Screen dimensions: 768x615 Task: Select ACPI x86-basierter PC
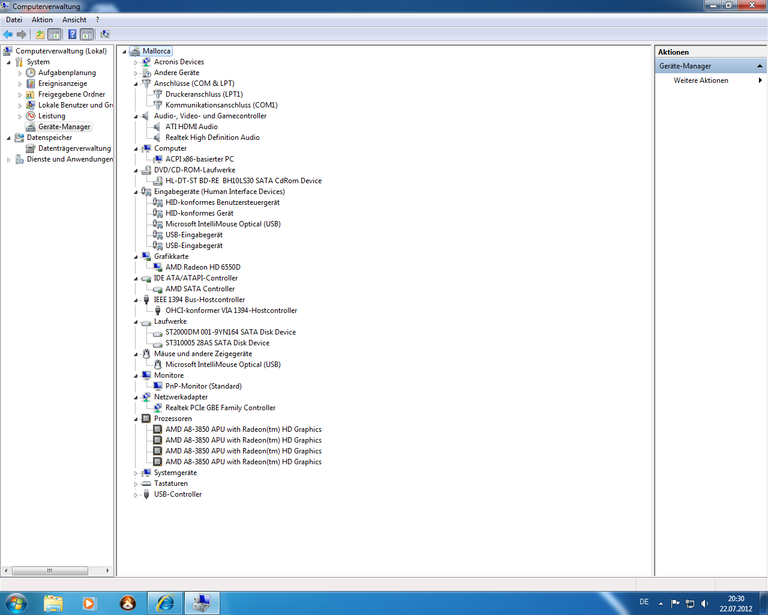point(200,159)
